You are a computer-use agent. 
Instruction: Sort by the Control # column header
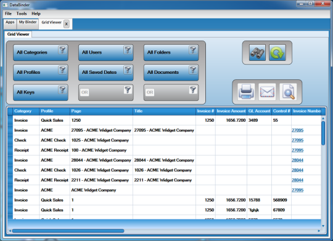click(x=281, y=111)
